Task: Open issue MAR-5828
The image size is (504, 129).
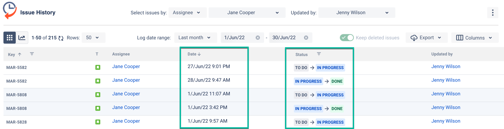Action: [16, 122]
